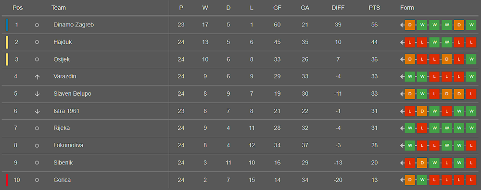
Task: Open Lokomotiva team name link
Action: point(68,145)
